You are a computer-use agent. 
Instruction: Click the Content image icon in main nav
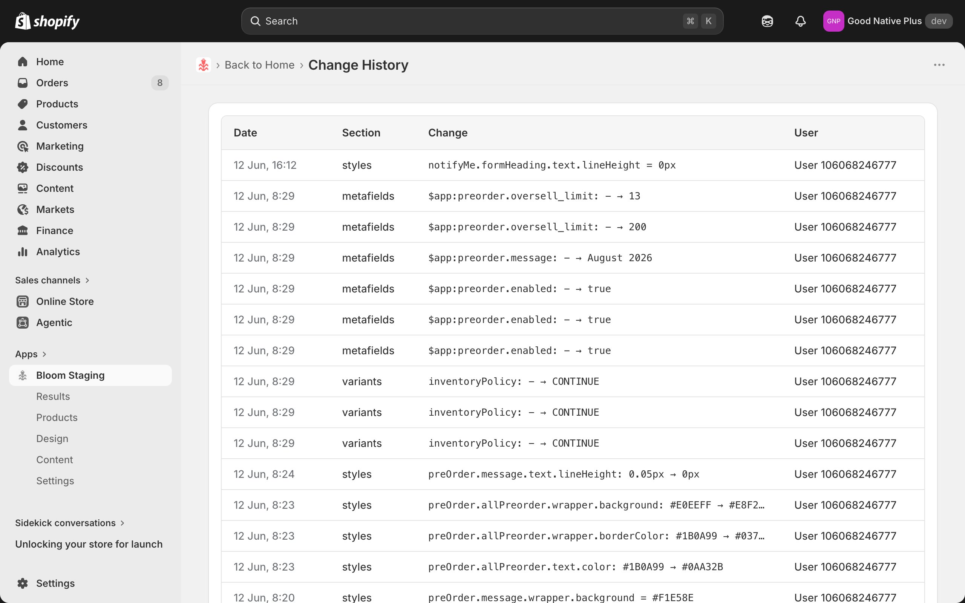click(23, 189)
